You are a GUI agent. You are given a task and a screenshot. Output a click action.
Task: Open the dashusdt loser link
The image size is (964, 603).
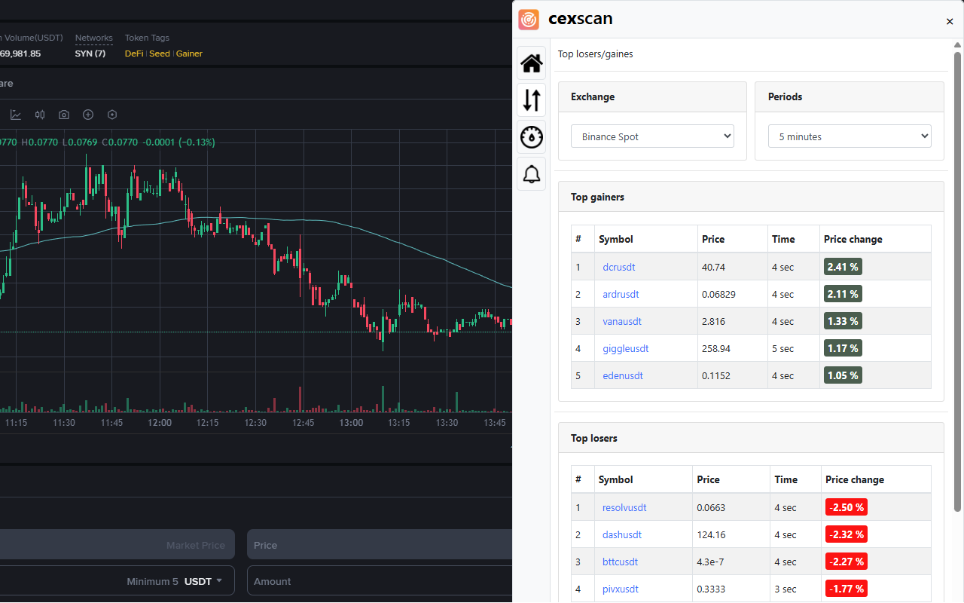pos(622,534)
